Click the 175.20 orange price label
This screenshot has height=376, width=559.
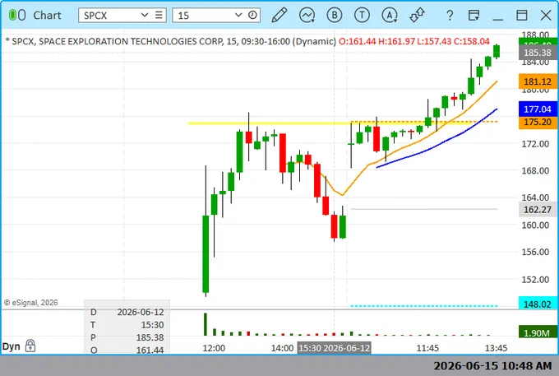tap(538, 122)
